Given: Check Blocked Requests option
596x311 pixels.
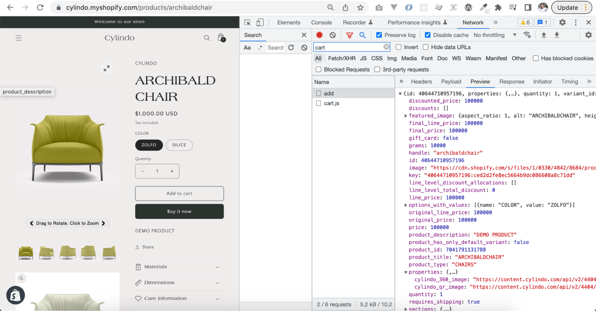Looking at the screenshot, I should [x=318, y=69].
